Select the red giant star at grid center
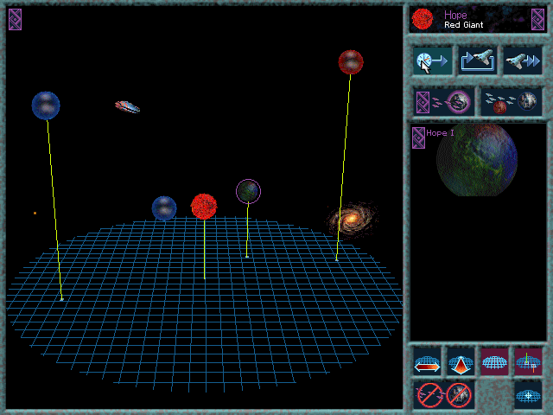Viewport: 553px width, 415px height. point(204,207)
